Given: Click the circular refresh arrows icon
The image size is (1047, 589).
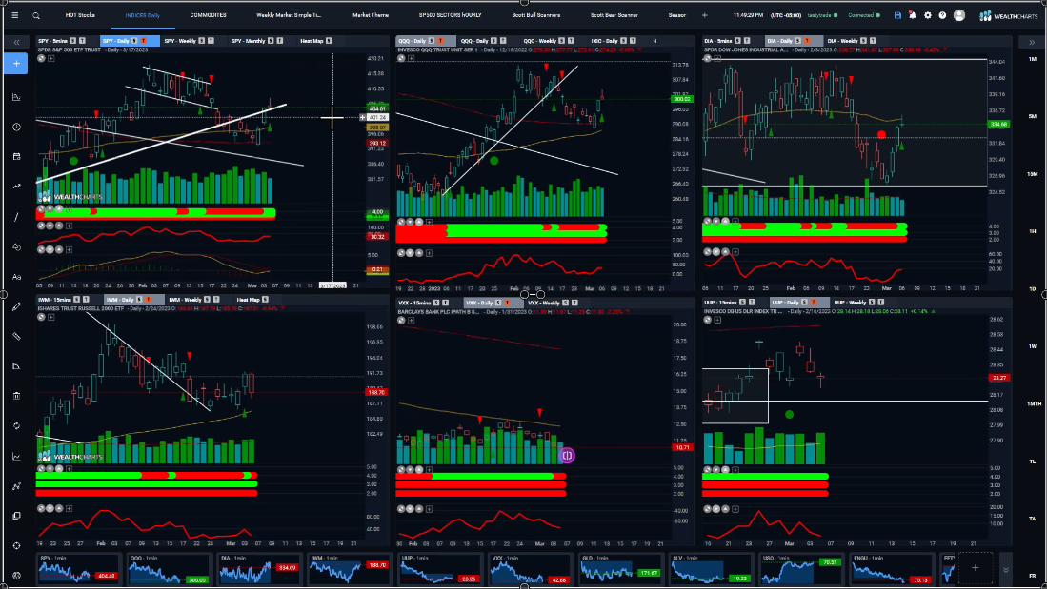Looking at the screenshot, I should click(16, 425).
